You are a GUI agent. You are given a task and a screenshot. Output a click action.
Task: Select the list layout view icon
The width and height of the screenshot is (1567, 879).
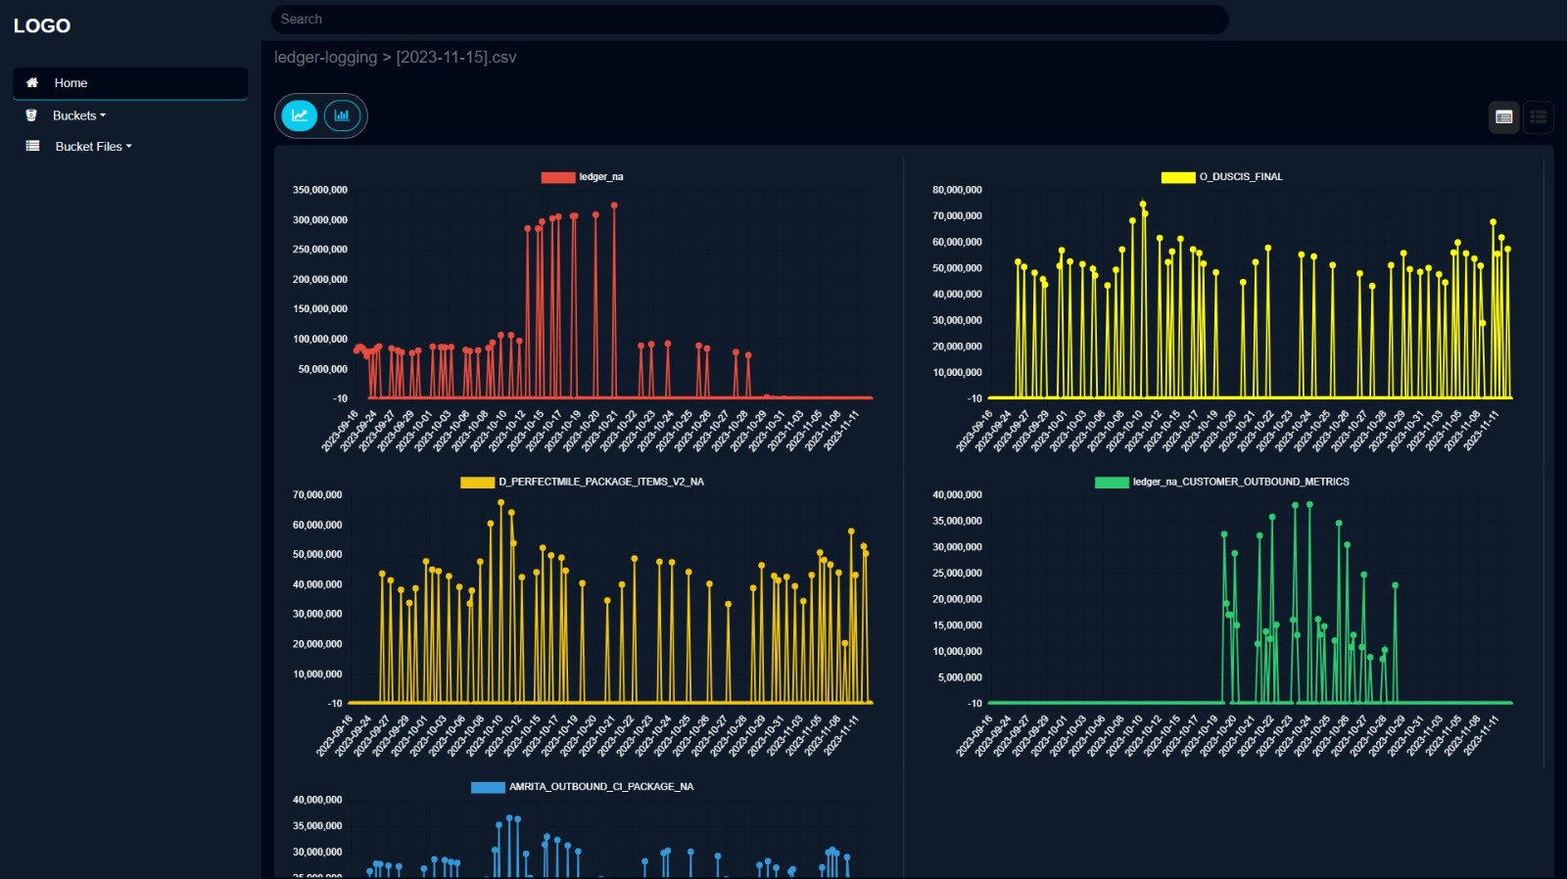(1539, 117)
